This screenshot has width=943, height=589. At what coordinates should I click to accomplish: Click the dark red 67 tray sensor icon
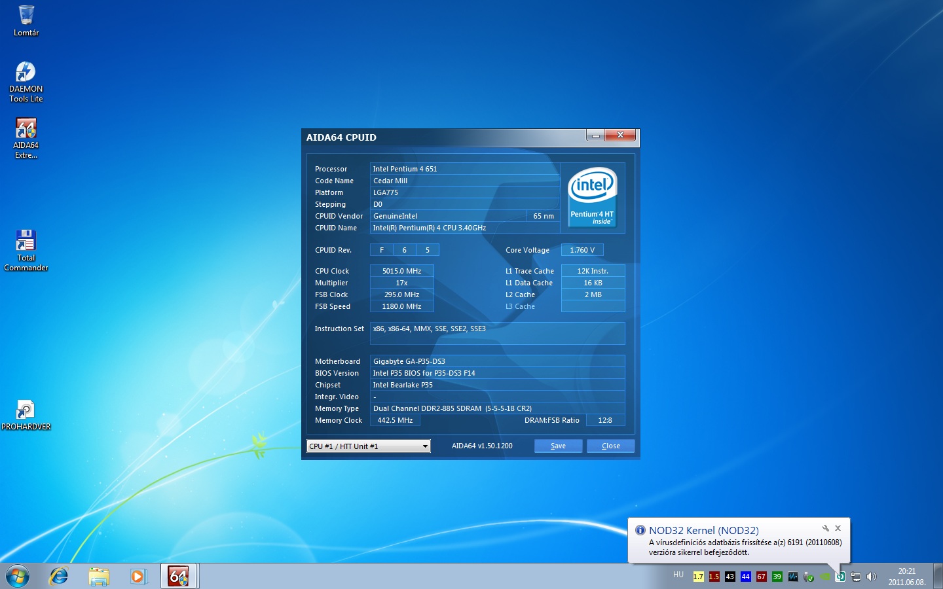pos(761,577)
